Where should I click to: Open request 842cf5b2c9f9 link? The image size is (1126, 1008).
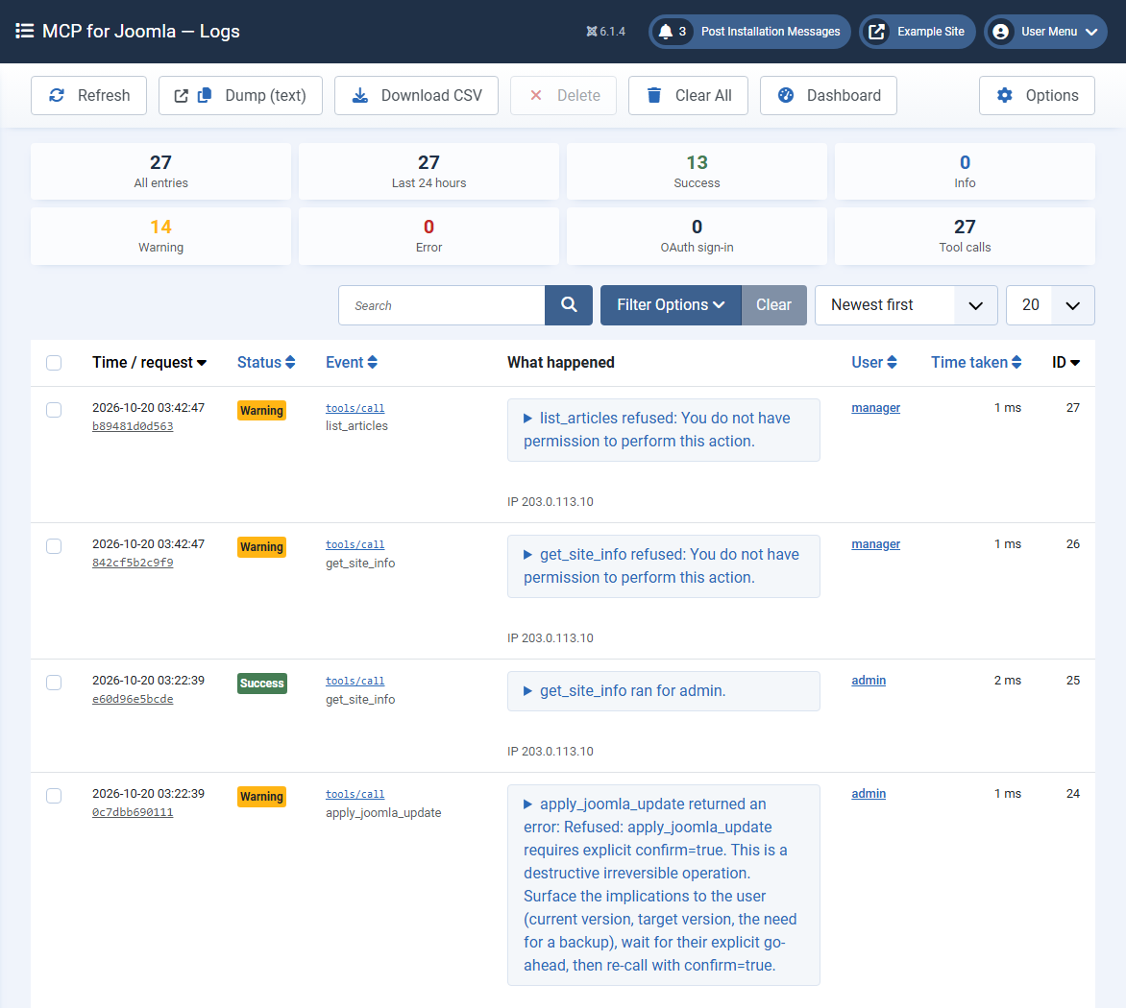[133, 563]
